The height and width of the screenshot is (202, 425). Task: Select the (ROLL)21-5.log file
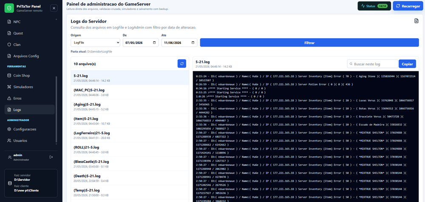tap(130, 149)
